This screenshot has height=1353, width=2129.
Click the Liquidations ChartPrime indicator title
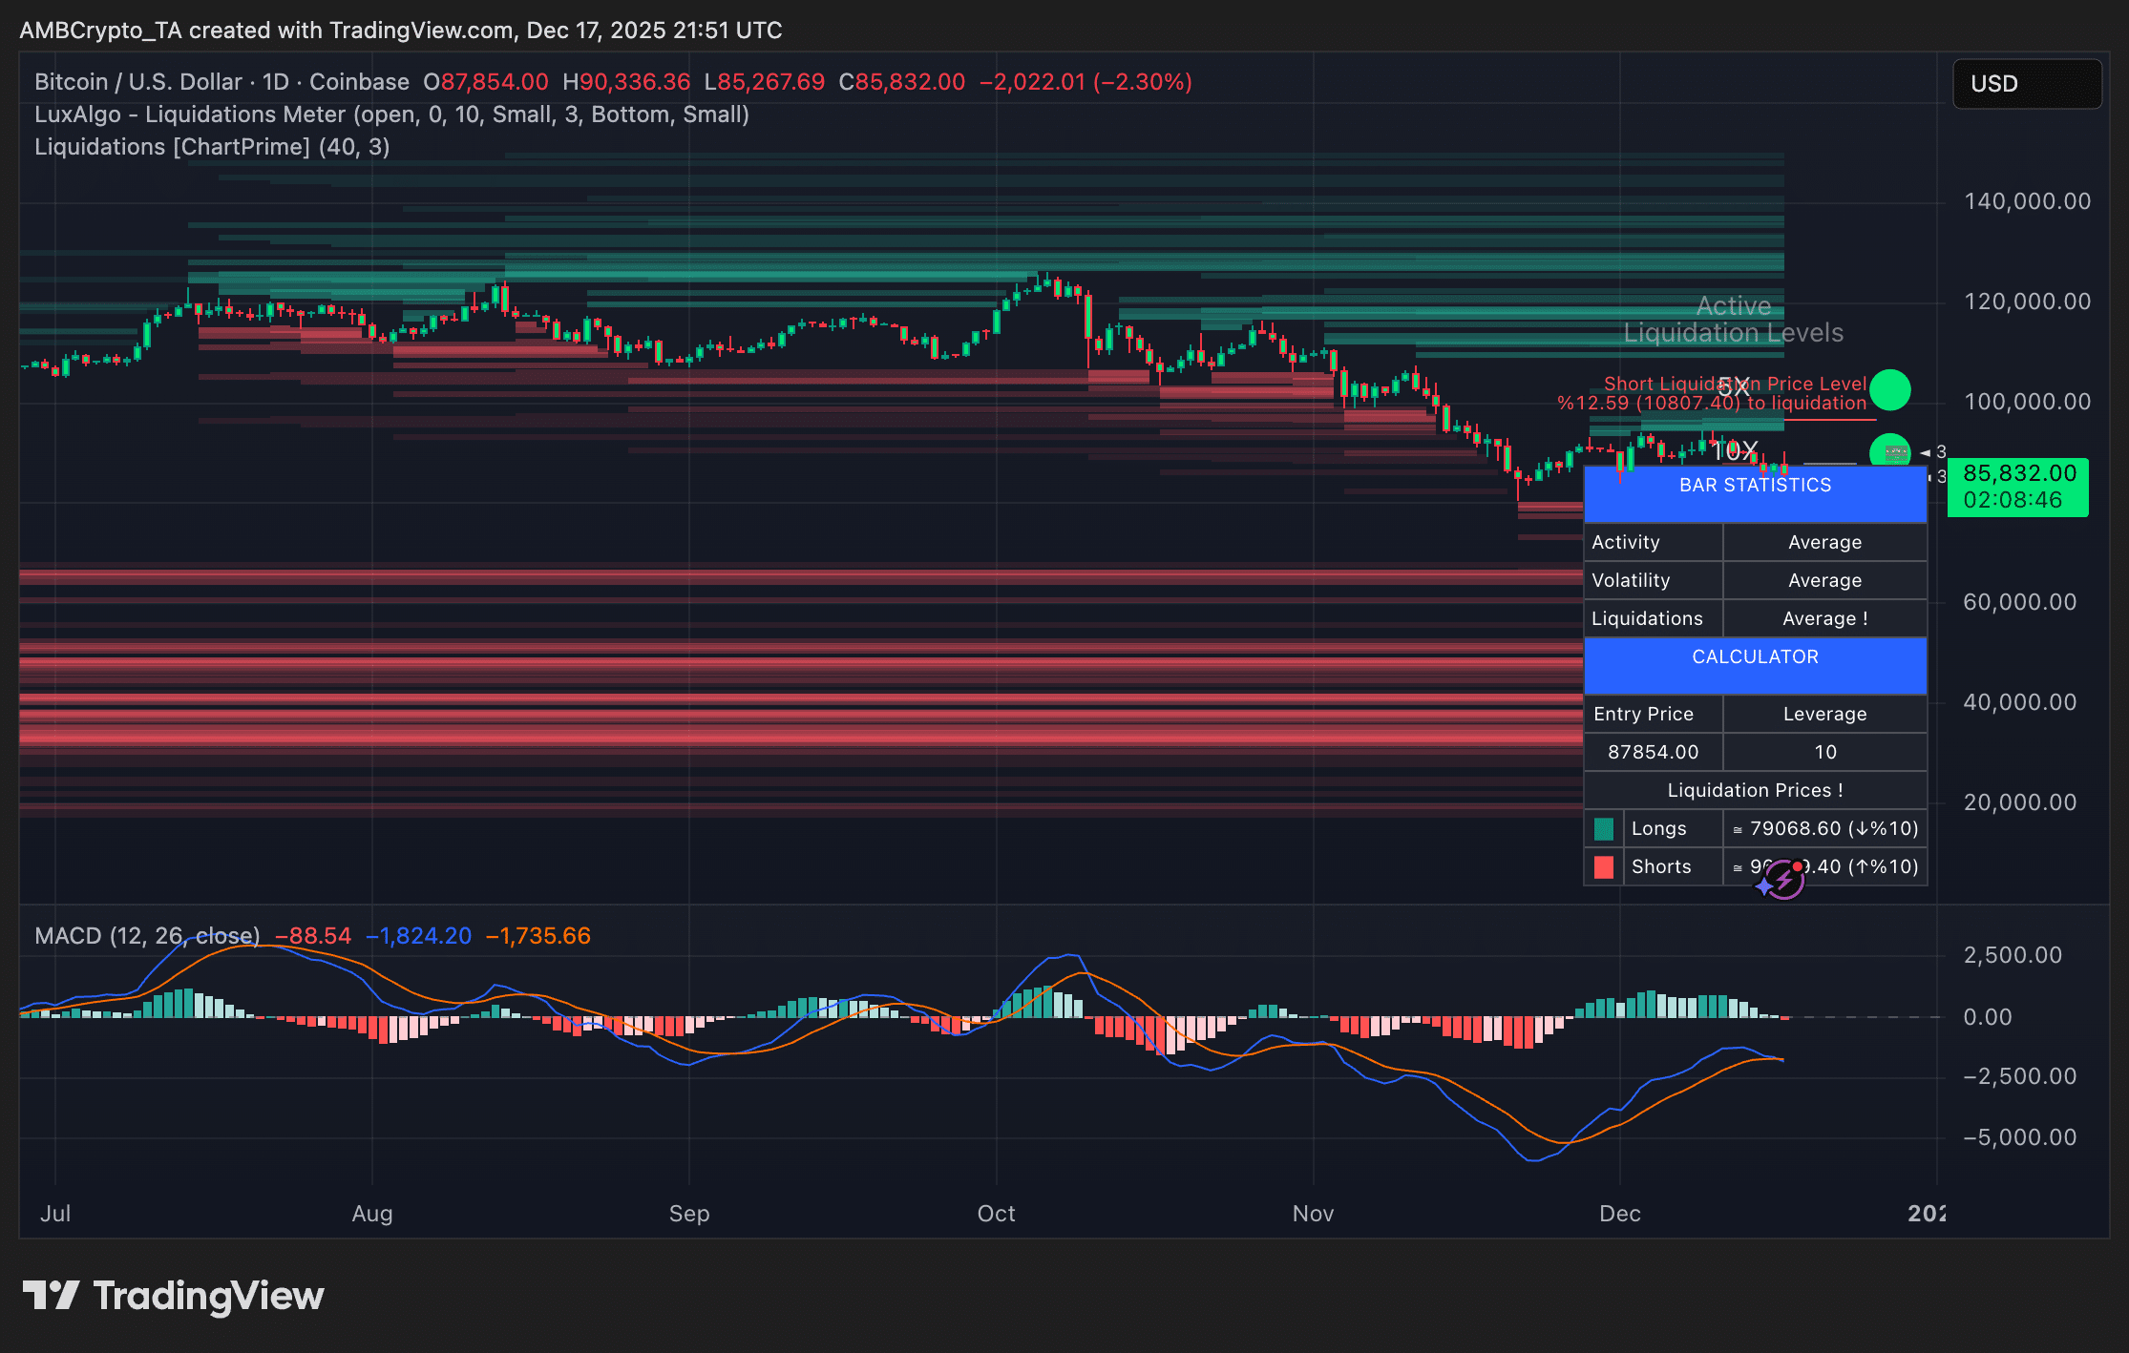(212, 147)
